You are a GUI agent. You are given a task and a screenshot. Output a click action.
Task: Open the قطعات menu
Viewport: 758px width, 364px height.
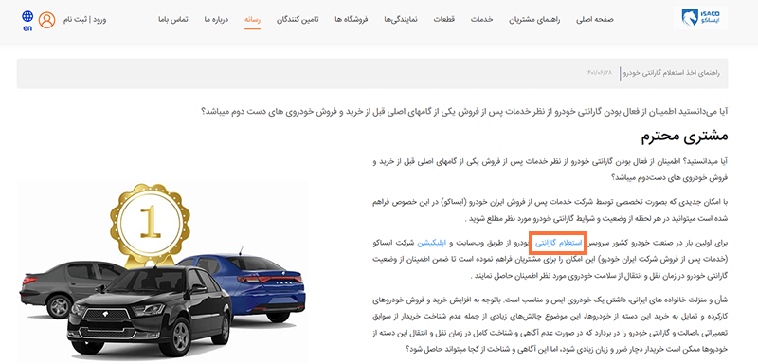coord(444,19)
